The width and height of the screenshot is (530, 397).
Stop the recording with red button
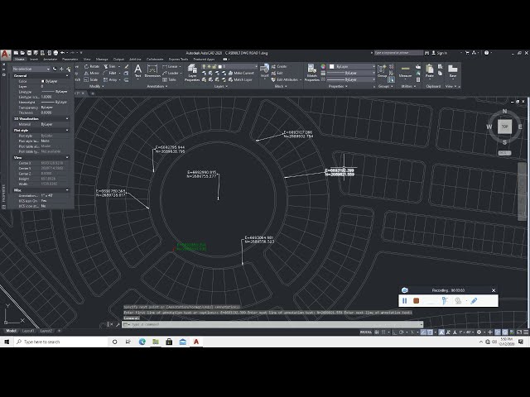pos(417,301)
